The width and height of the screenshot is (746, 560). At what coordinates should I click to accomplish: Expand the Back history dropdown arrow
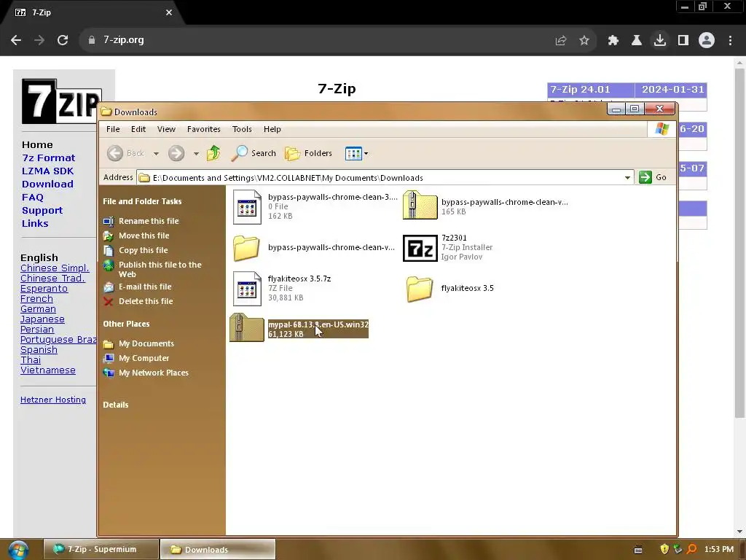[x=156, y=153]
